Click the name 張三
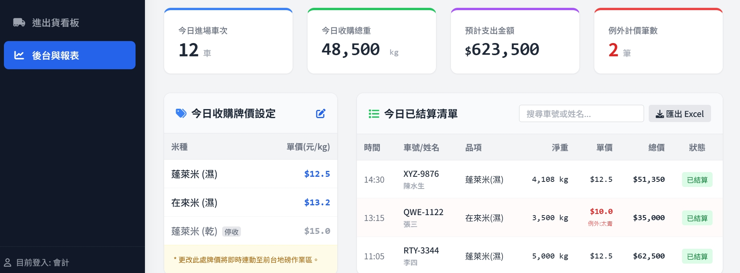This screenshot has height=273, width=740. [x=411, y=224]
